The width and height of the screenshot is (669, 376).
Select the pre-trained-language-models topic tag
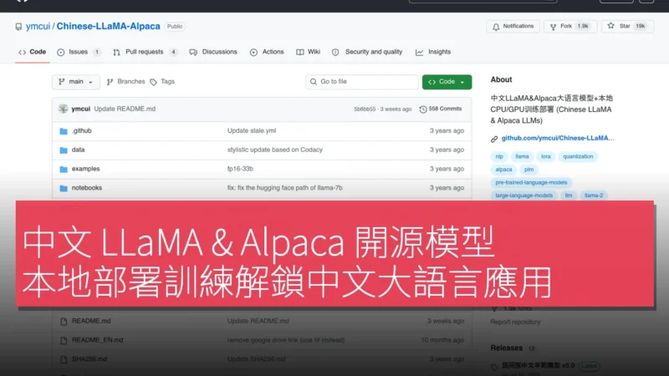click(531, 182)
